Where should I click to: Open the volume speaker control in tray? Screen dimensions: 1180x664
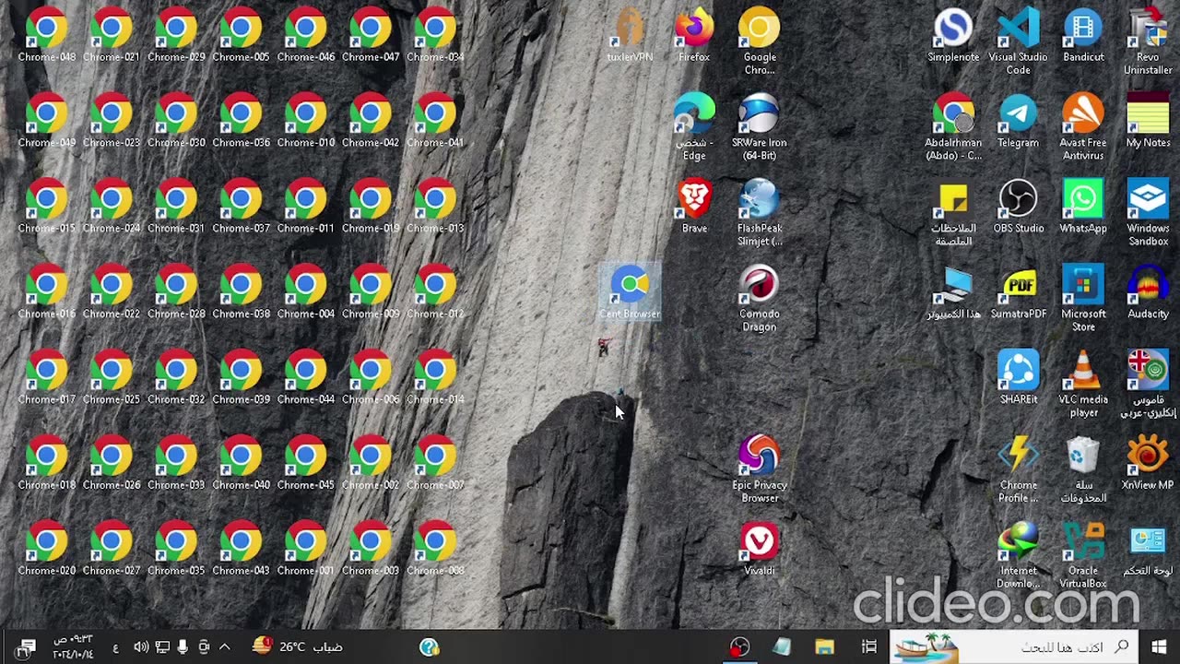click(x=141, y=646)
